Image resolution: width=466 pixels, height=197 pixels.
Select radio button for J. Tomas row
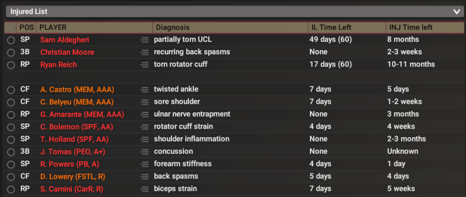11,152
